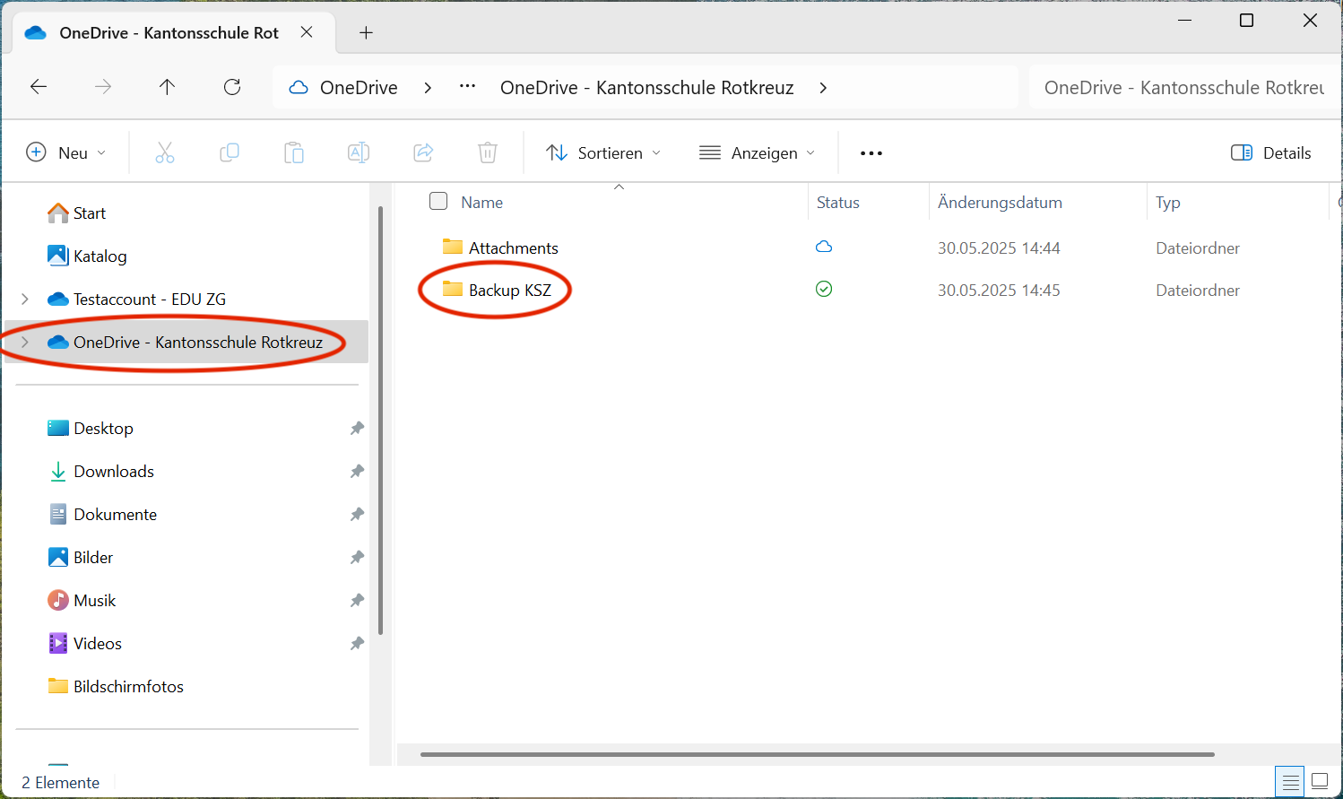Click the Rename icon in toolbar

pyautogui.click(x=359, y=152)
